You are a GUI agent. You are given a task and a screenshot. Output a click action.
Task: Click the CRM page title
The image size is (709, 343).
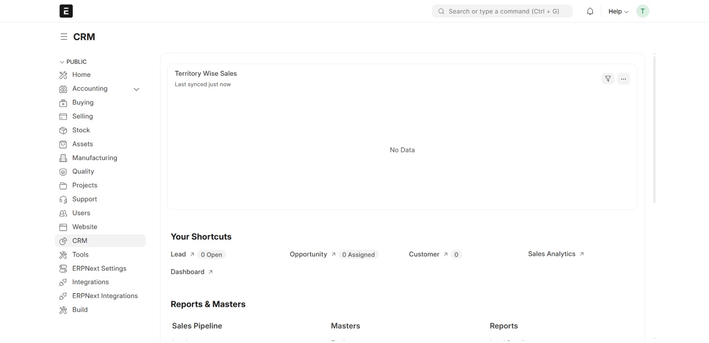84,37
